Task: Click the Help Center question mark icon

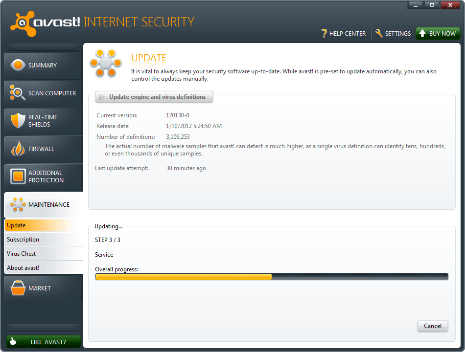Action: [x=324, y=33]
